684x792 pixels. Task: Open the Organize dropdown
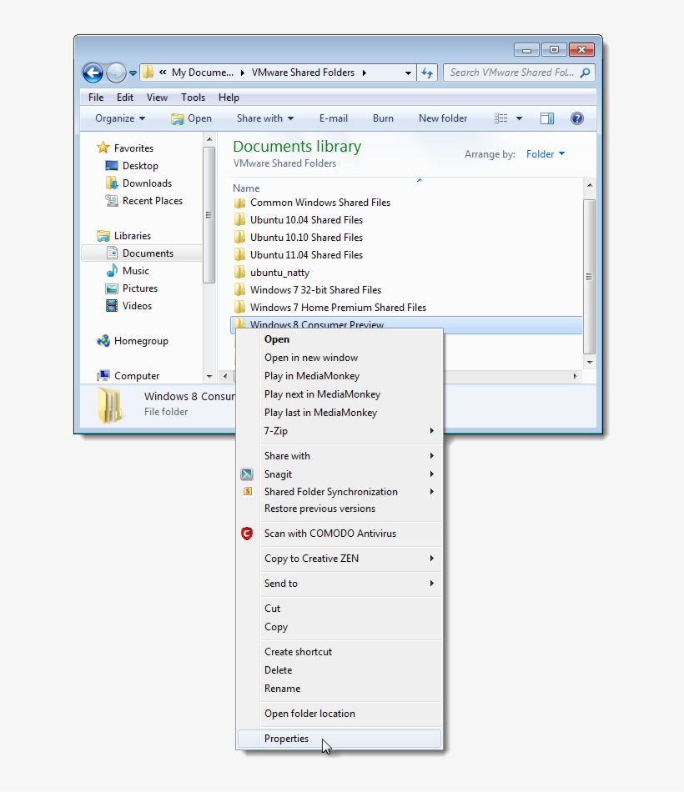click(117, 118)
